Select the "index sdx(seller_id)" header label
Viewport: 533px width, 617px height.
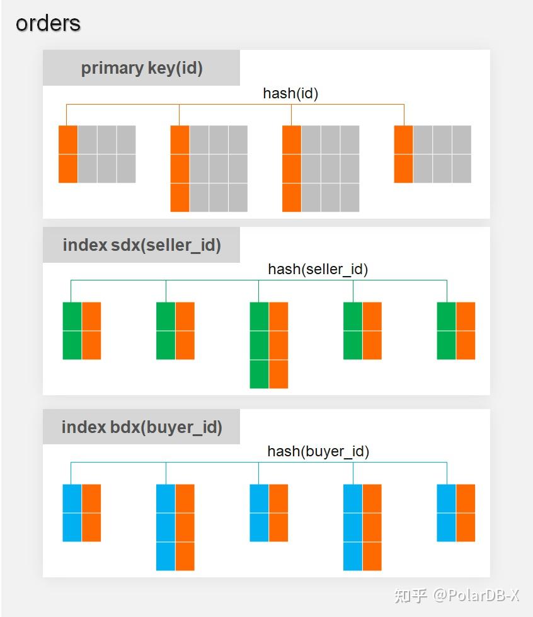coord(142,245)
